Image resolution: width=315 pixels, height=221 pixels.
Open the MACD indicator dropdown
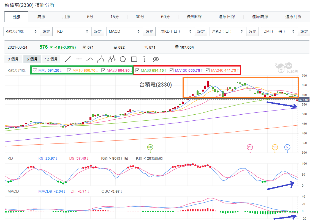click(x=125, y=32)
